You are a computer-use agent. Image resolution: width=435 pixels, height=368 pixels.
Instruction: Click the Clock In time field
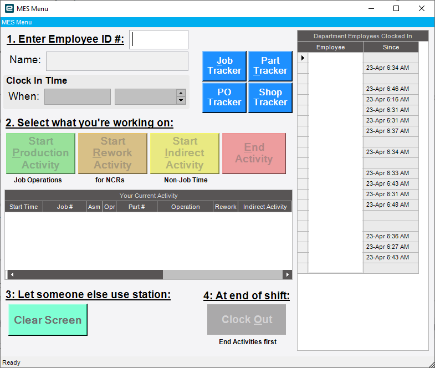pos(145,96)
